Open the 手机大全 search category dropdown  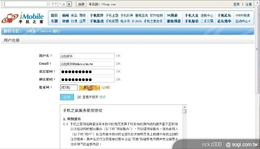pos(69,4)
